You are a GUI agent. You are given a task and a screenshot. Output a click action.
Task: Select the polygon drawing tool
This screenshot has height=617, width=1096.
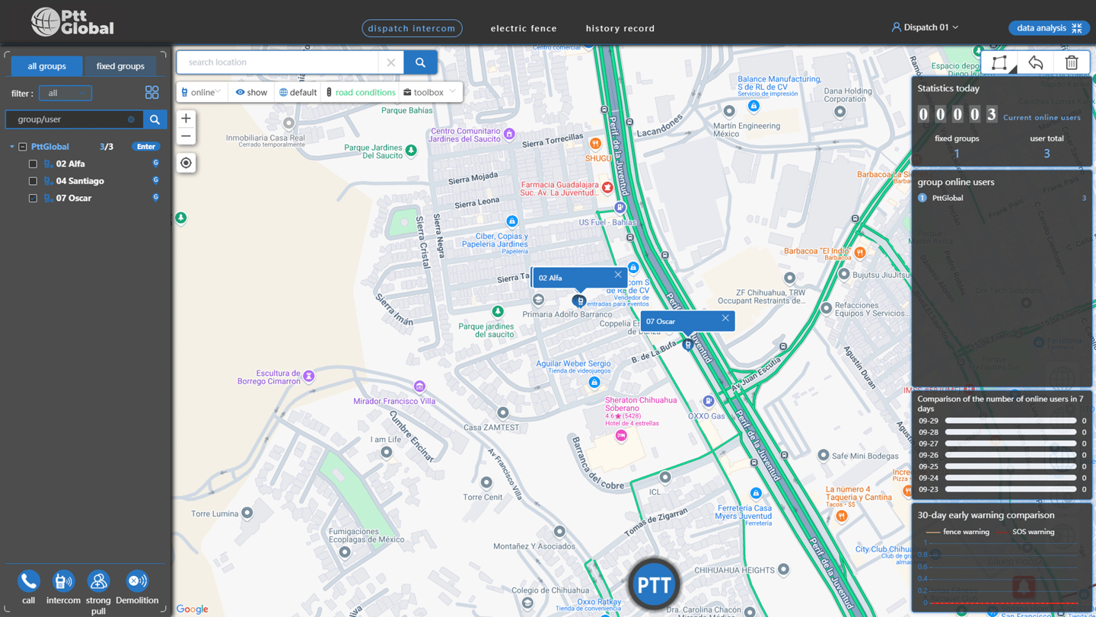[x=999, y=63]
